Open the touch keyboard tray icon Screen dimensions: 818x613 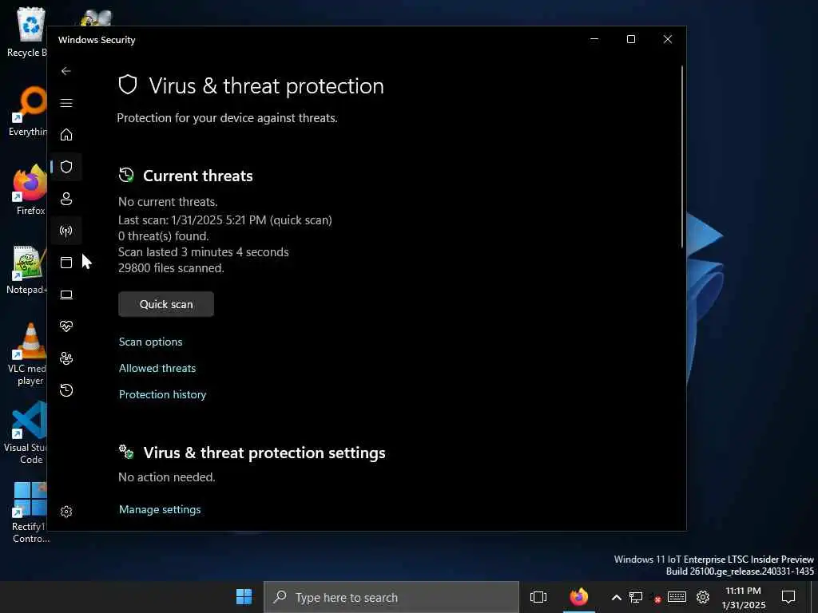(x=677, y=597)
